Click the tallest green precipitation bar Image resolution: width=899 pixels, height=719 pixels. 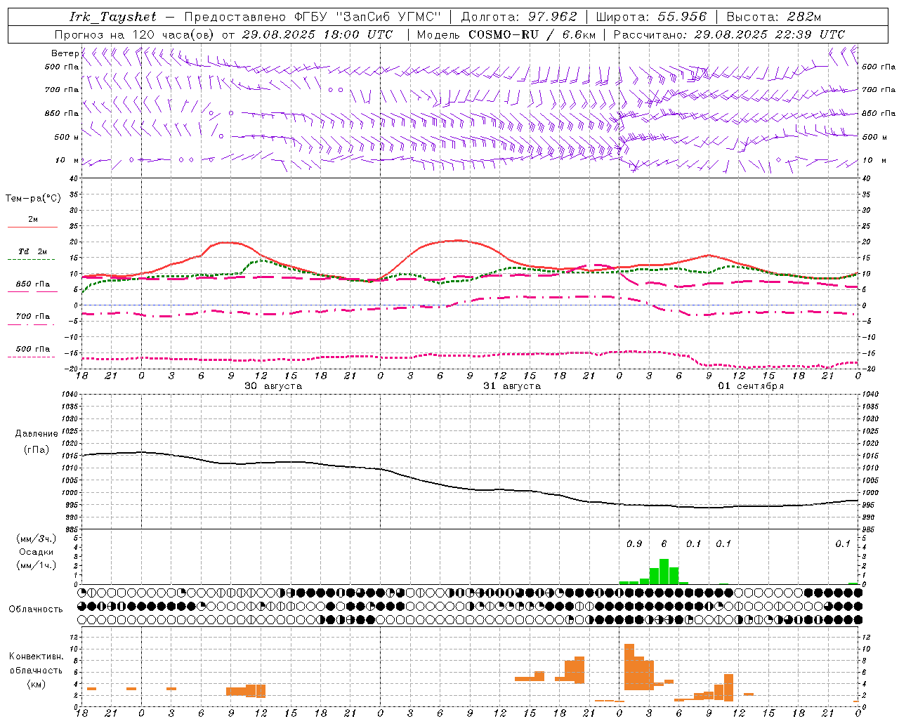664,572
